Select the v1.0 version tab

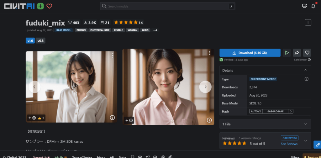(x=30, y=40)
